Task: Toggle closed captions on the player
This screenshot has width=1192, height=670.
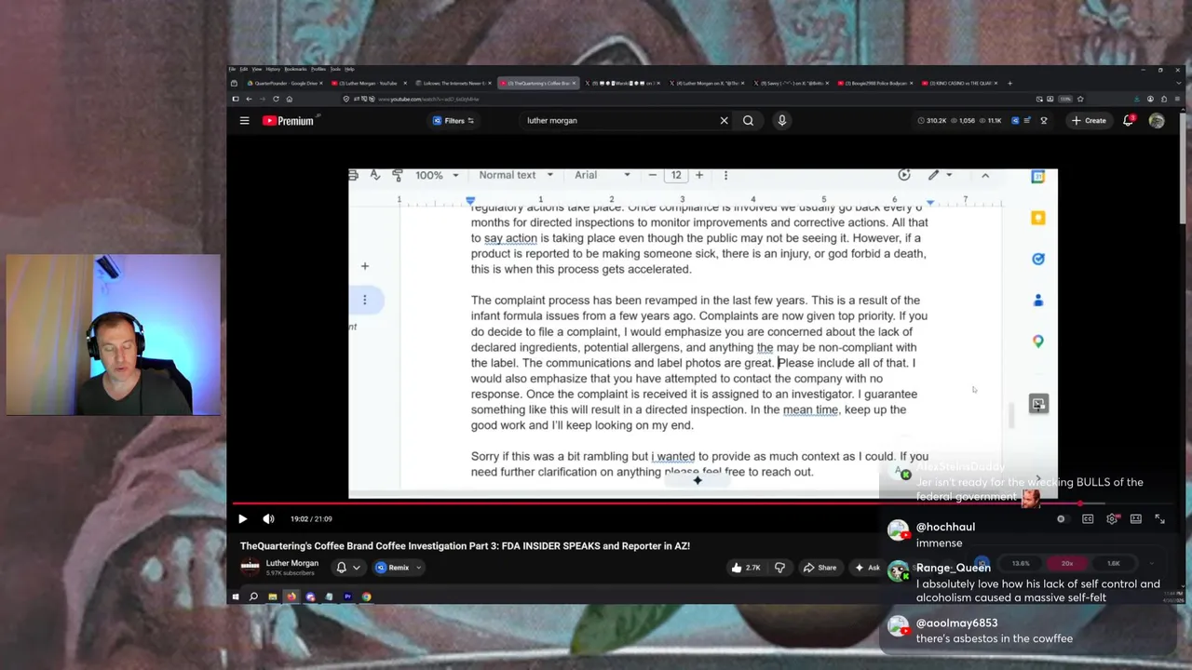Action: click(1088, 519)
